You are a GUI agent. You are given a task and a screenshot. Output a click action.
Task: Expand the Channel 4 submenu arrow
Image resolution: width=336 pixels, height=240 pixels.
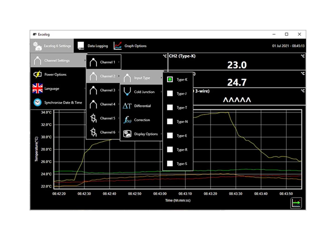click(x=119, y=104)
